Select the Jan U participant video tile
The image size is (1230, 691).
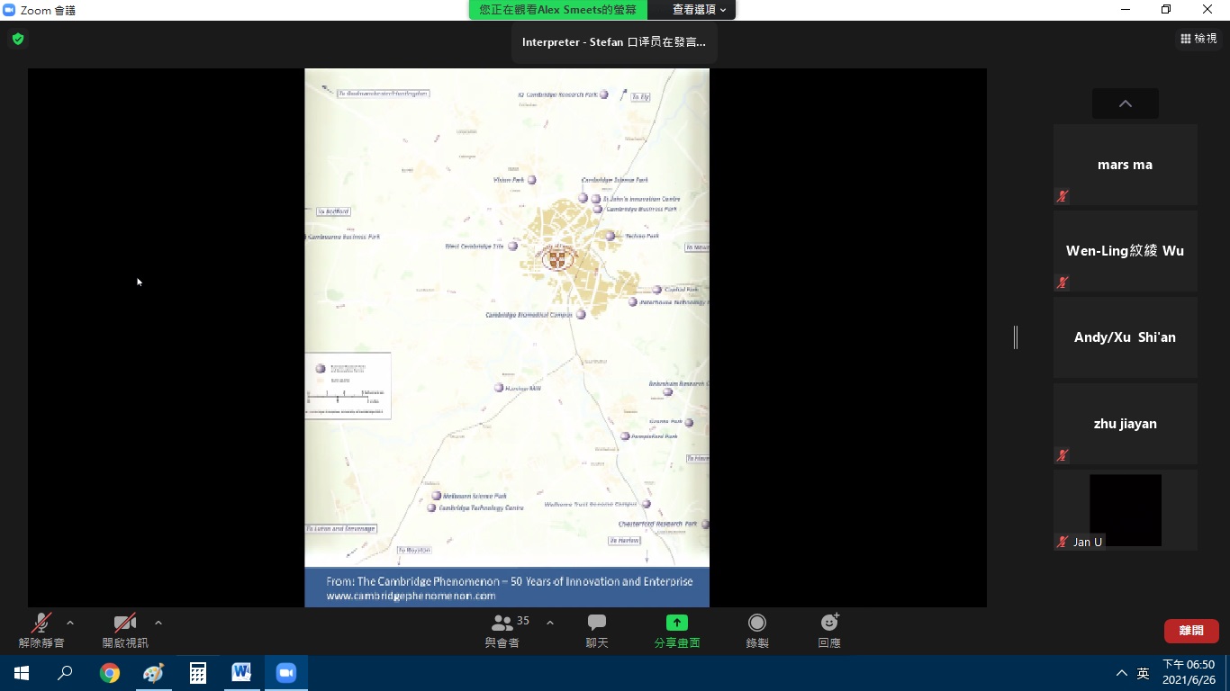tap(1125, 510)
